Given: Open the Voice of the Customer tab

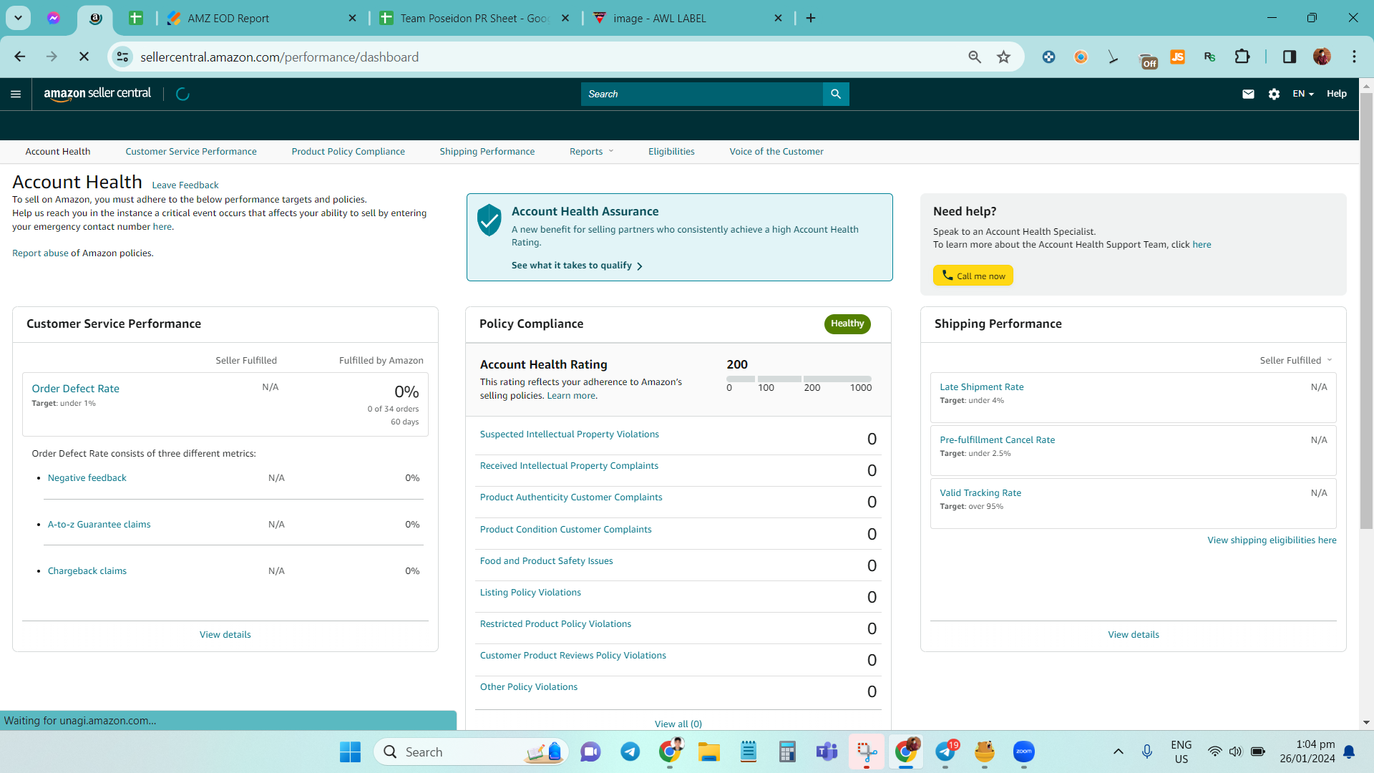Looking at the screenshot, I should pos(776,151).
